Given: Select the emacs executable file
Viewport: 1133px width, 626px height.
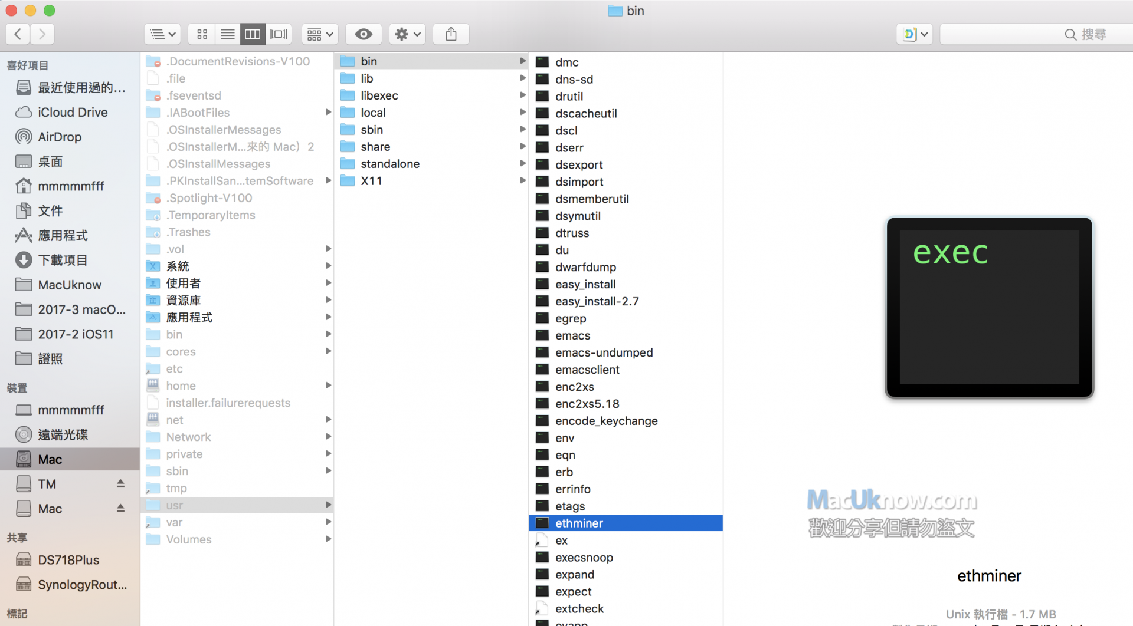Looking at the screenshot, I should pyautogui.click(x=572, y=335).
